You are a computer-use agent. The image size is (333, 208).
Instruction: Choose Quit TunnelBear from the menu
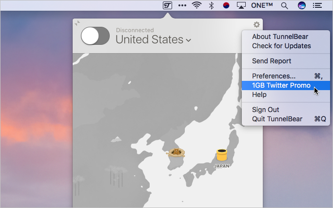point(286,119)
